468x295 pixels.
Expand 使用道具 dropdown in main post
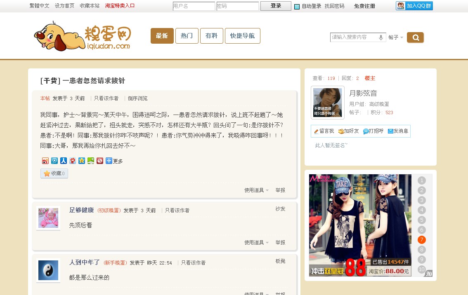click(256, 190)
